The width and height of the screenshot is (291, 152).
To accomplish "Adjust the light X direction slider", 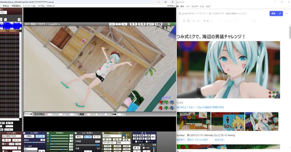I will pos(59,144).
